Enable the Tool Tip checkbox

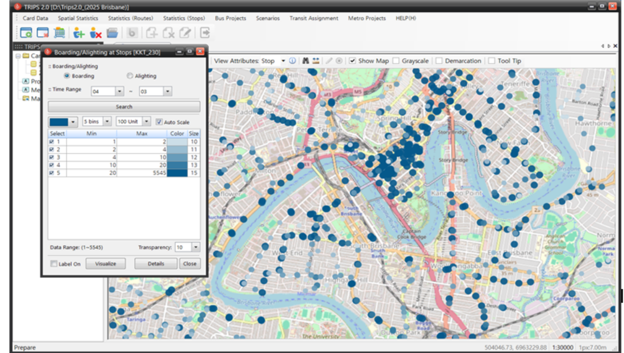492,61
